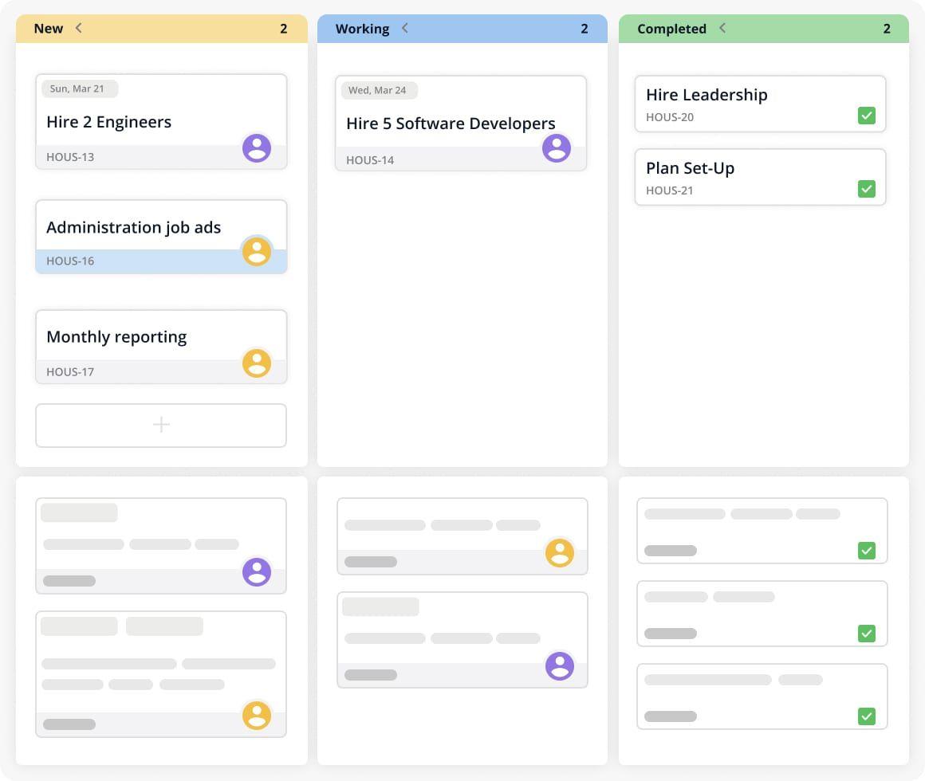
Task: Click the HOUS-16 issue key
Action: [70, 261]
